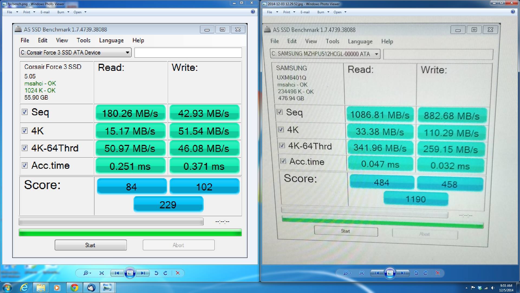Rotate clockwise in right Photo Viewer

coord(425,273)
